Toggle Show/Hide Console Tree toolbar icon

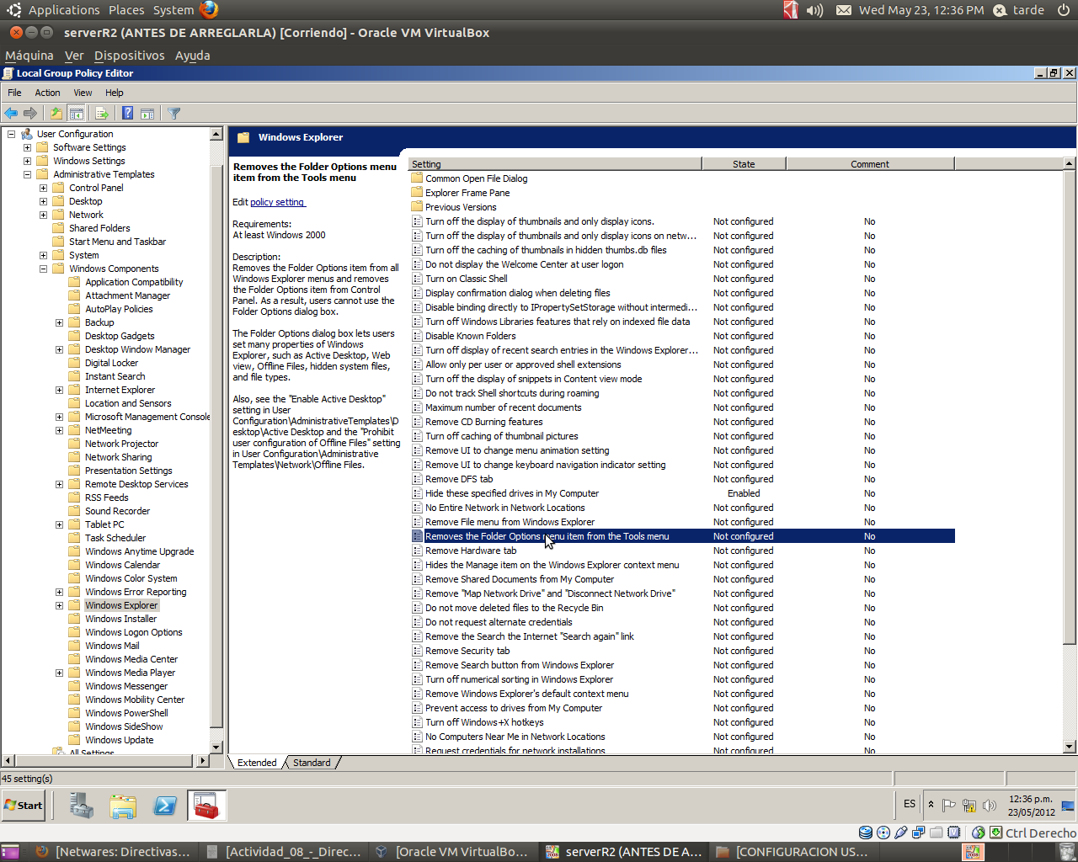pyautogui.click(x=76, y=113)
